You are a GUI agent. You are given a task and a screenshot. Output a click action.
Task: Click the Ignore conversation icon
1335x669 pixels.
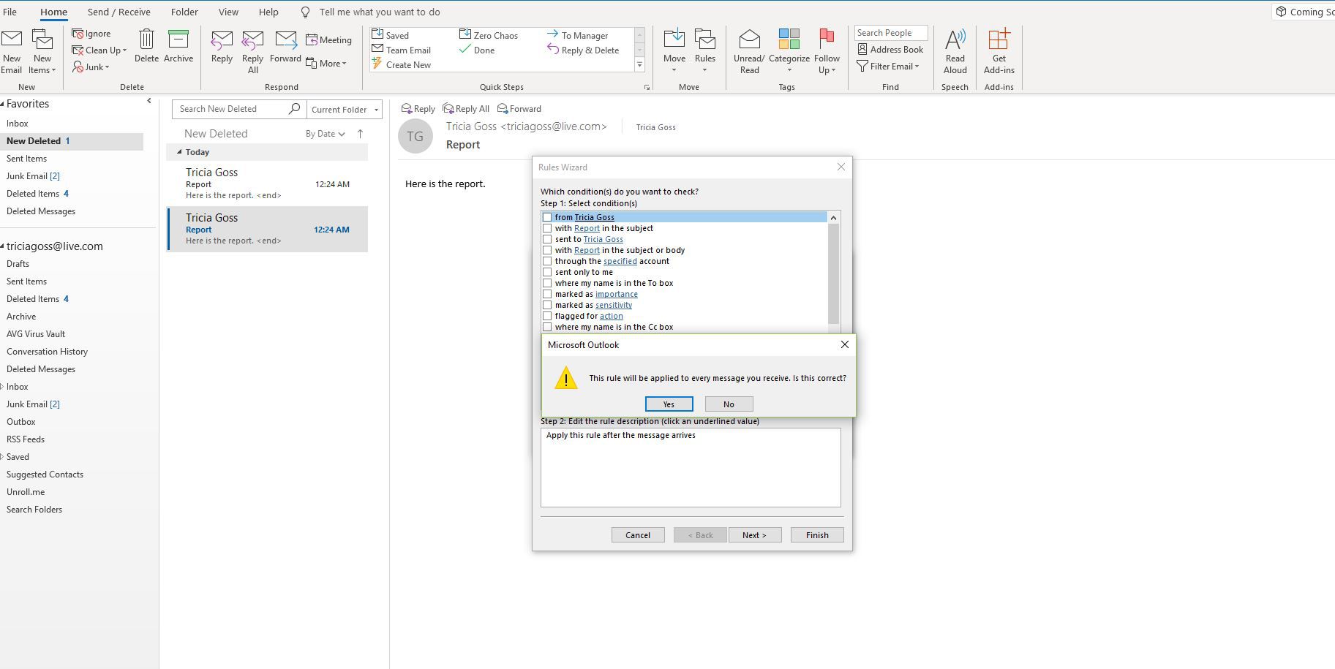point(78,34)
